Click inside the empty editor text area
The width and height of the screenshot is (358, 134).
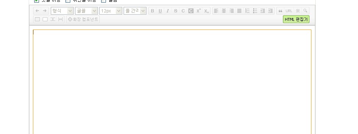172,82
